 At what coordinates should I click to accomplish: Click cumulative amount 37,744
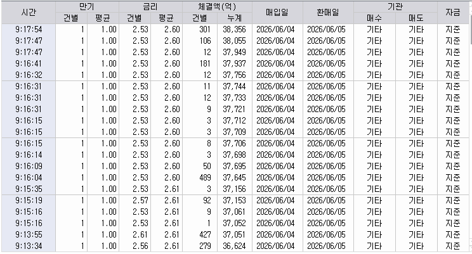pos(235,87)
